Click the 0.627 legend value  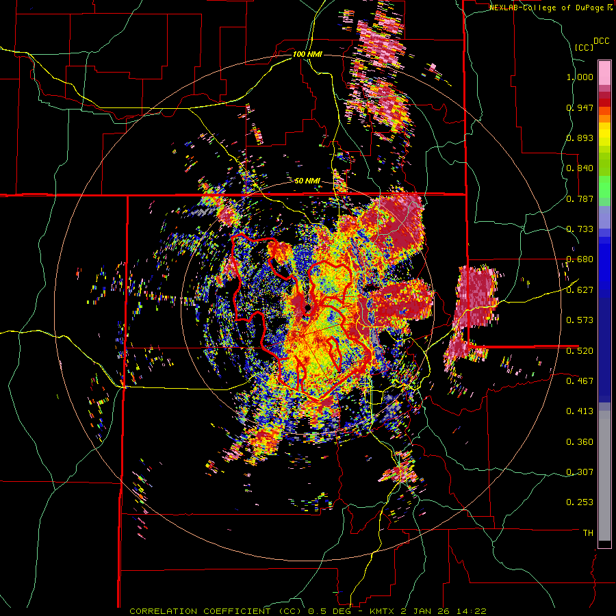pyautogui.click(x=580, y=290)
